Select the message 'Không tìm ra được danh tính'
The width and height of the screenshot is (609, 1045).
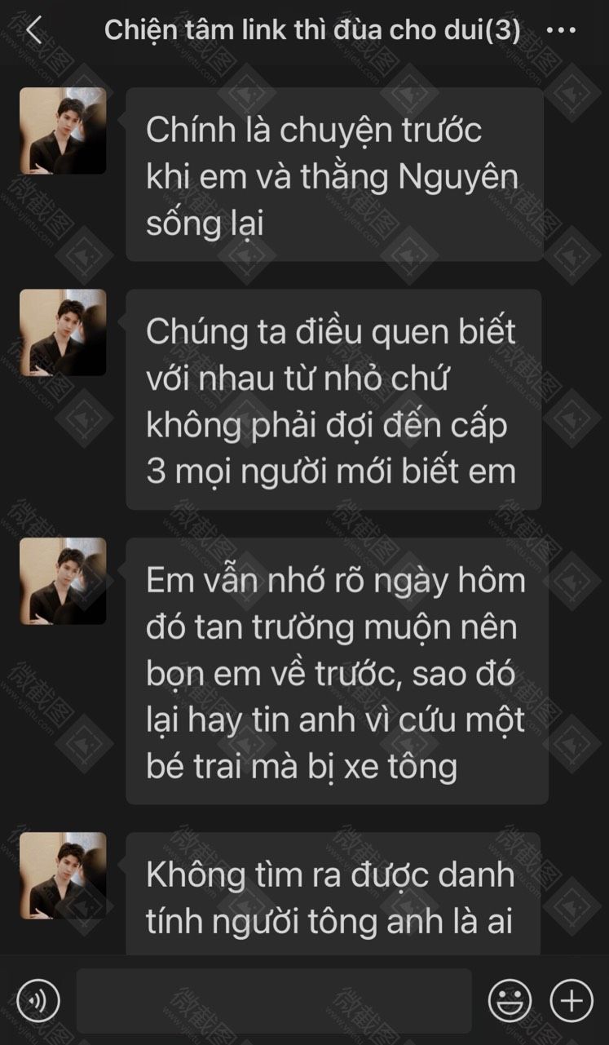point(333,893)
